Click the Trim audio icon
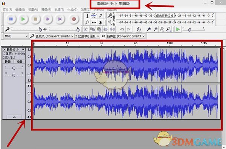Image resolution: width=226 pixels, height=149 pixels. pyautogui.click(x=105, y=29)
